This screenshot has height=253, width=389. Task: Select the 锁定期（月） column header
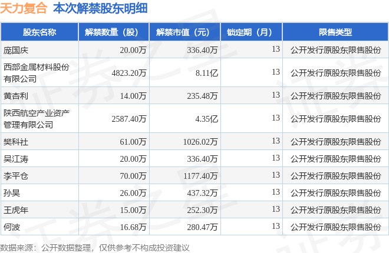(x=251, y=32)
